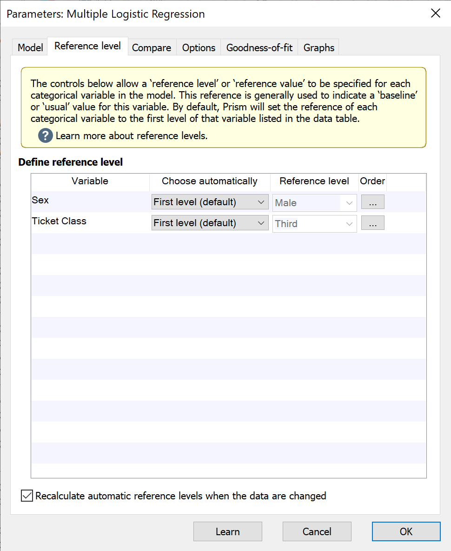The image size is (451, 551).
Task: Go to the Goodness-of-fit tab
Action: (x=259, y=47)
